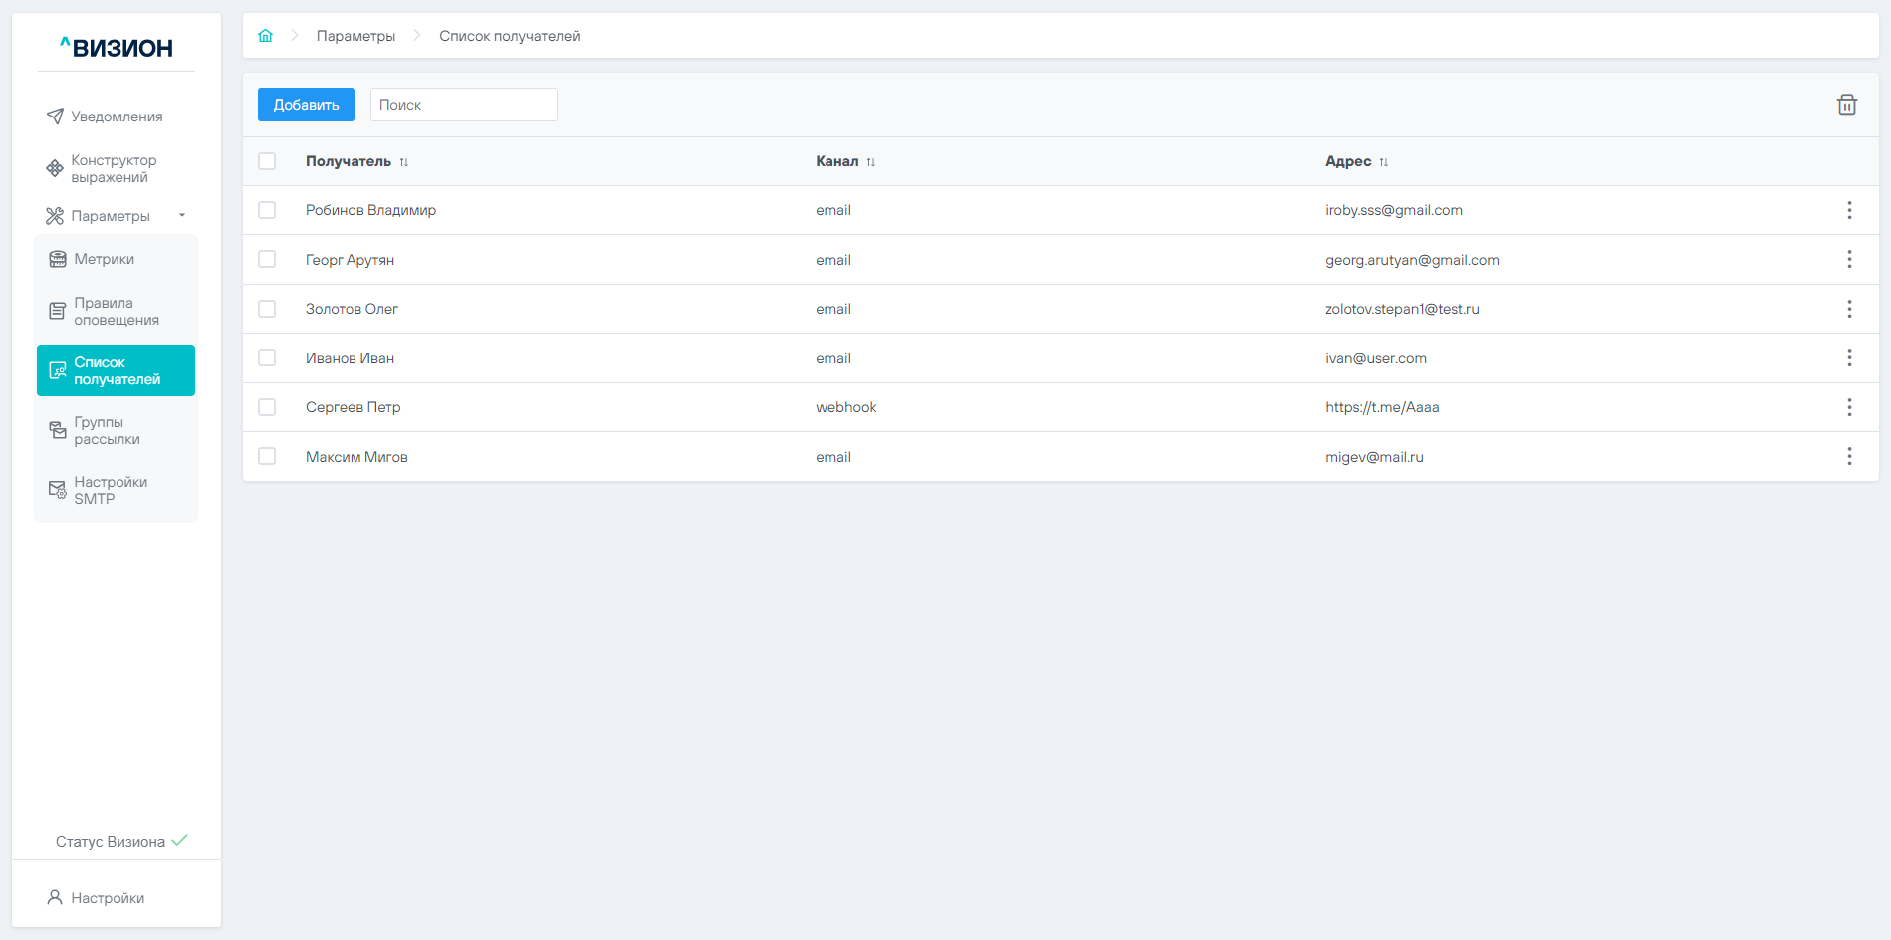Viewport: 1891px width, 940px height.
Task: Open Метрики in the sidebar
Action: point(105,259)
